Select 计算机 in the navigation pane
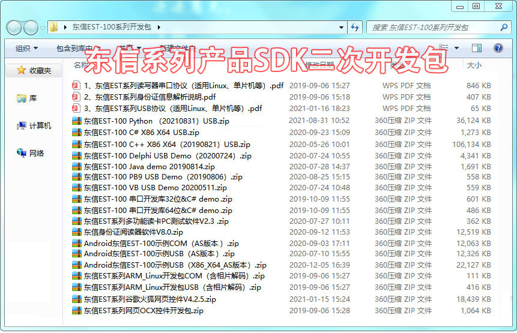Viewport: 517px width, 333px height. (x=40, y=125)
